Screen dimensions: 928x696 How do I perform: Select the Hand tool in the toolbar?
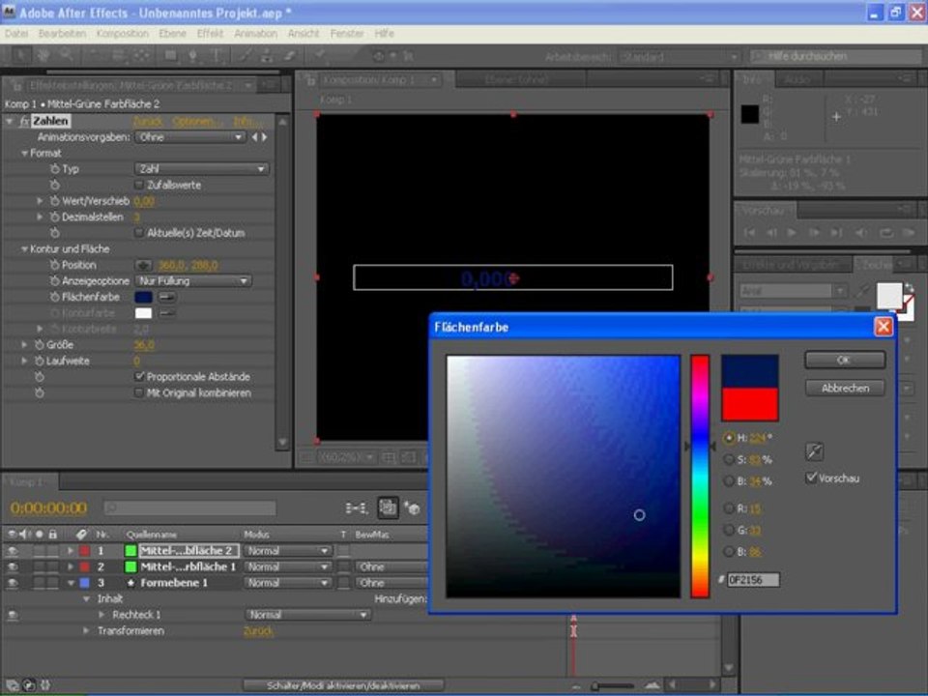43,56
